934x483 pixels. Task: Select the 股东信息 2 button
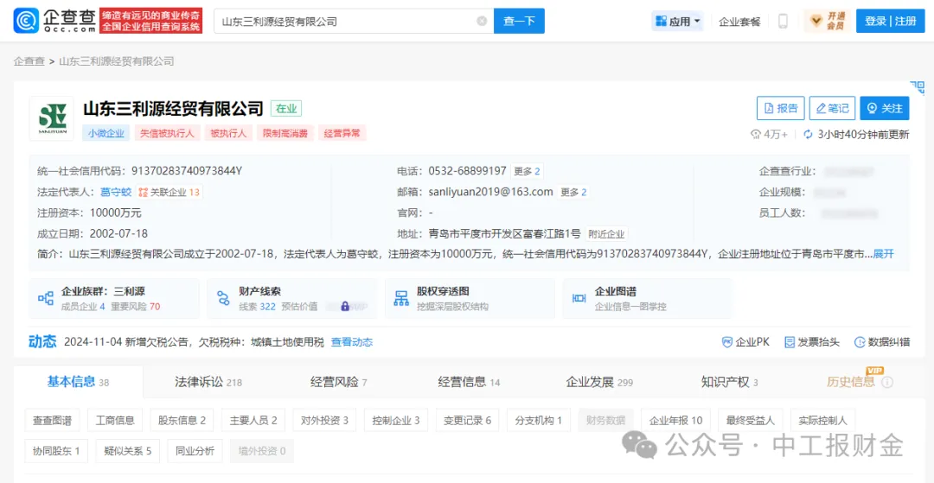pos(182,421)
